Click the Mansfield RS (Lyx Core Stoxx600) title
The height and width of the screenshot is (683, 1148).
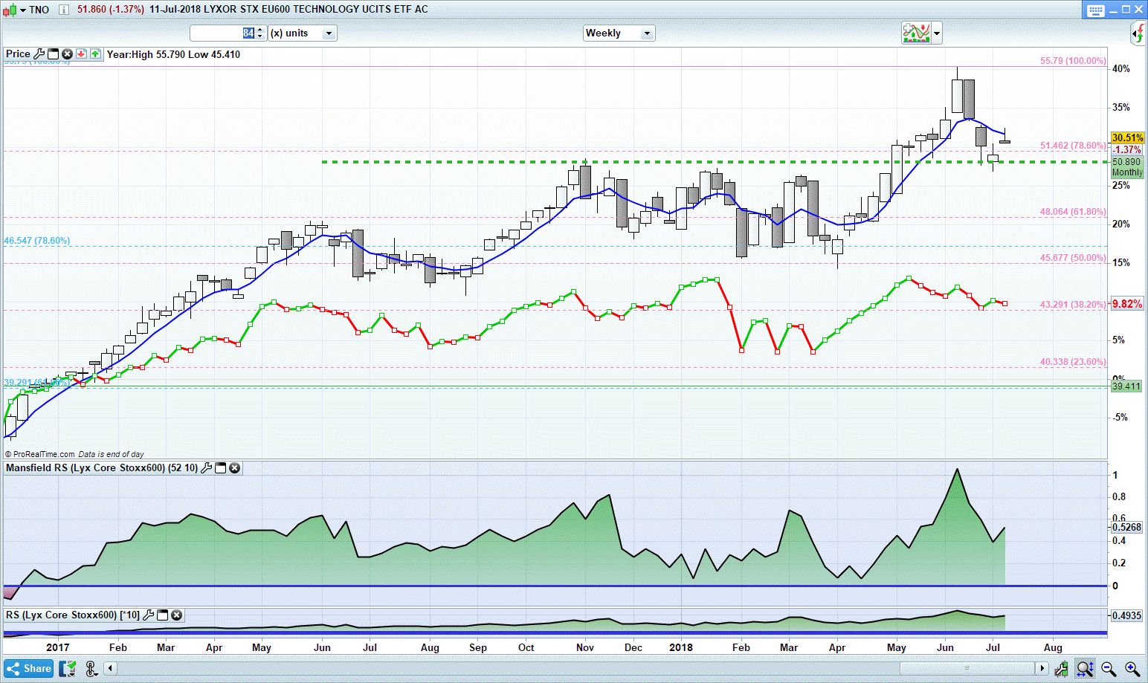click(102, 468)
